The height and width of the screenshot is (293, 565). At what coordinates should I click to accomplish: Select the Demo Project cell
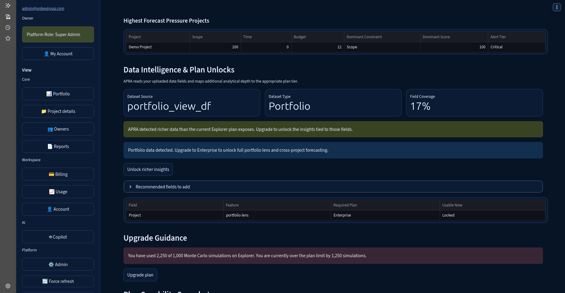click(x=158, y=47)
